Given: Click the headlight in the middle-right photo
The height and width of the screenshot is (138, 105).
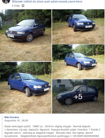Looking at the screenshot, I should (87, 62).
